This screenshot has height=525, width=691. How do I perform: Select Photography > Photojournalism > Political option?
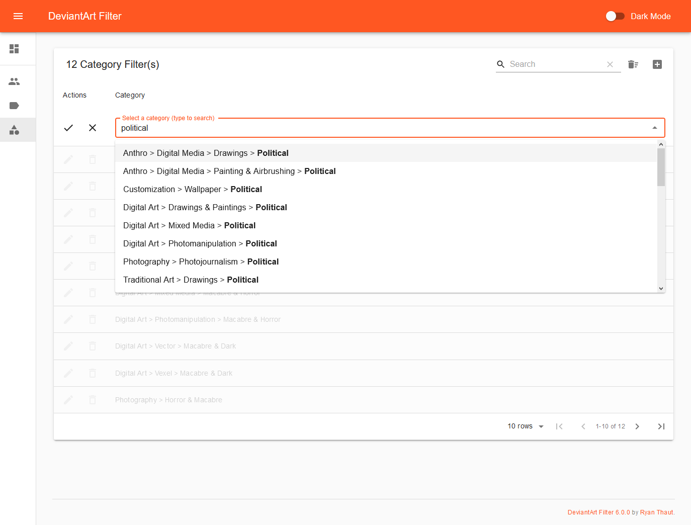pyautogui.click(x=201, y=261)
